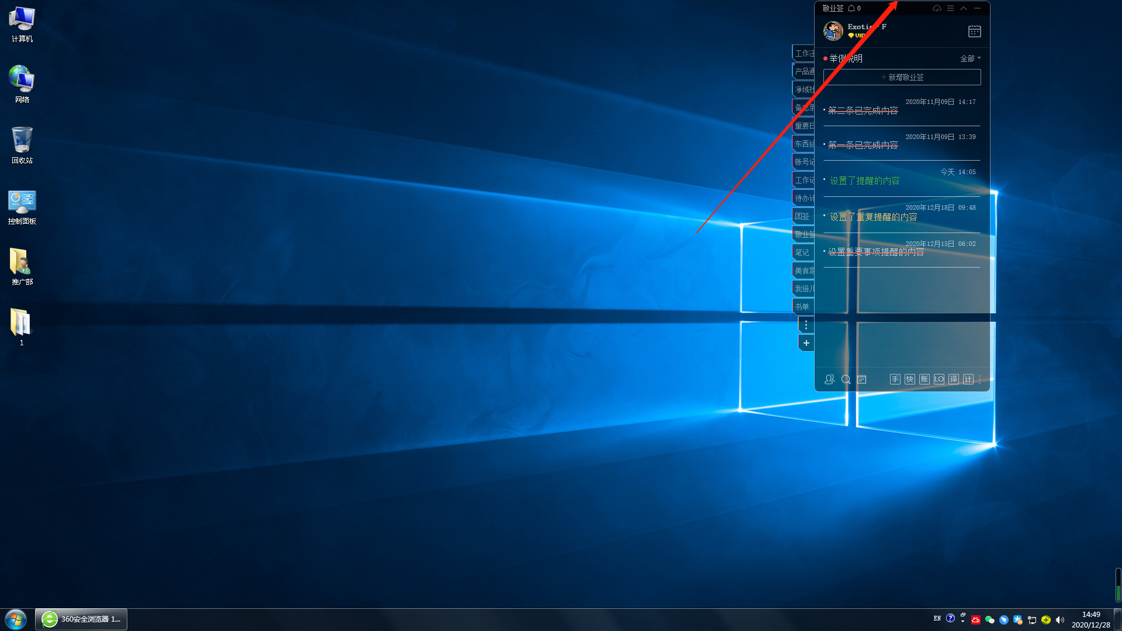The image size is (1122, 631).
Task: Open the timeline notes icon in bottom toolbar
Action: tap(861, 379)
